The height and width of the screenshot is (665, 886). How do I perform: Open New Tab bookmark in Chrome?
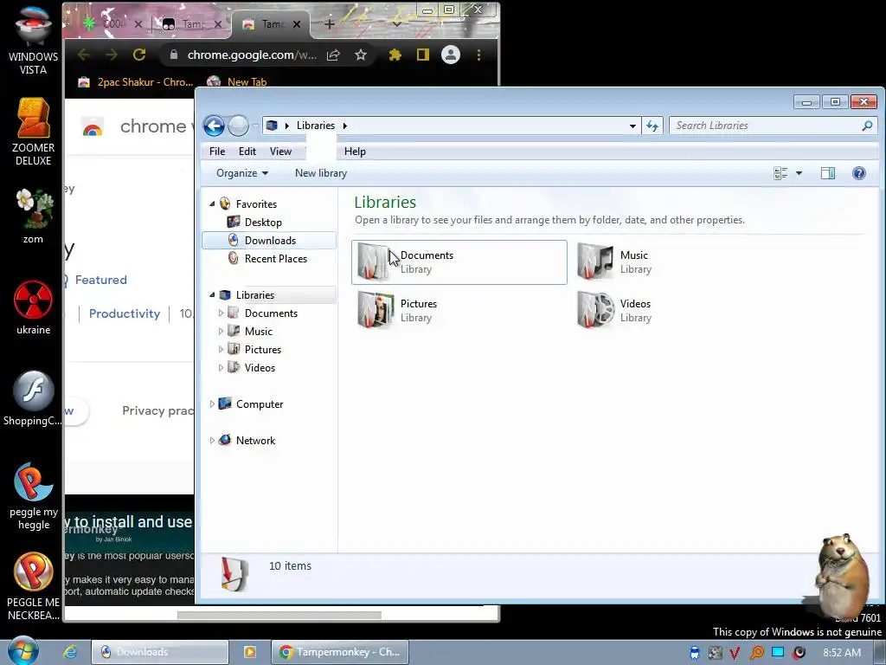tap(237, 82)
